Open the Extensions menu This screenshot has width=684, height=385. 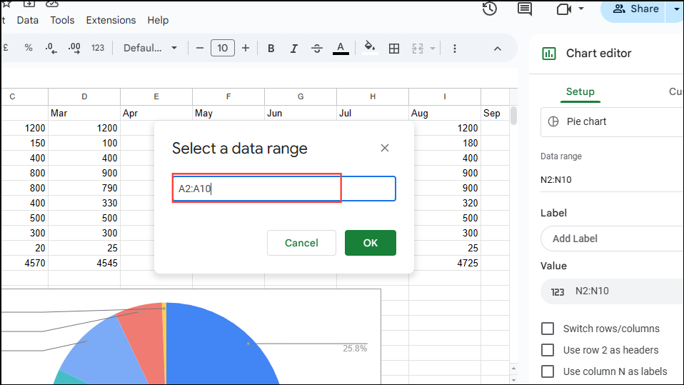(111, 20)
